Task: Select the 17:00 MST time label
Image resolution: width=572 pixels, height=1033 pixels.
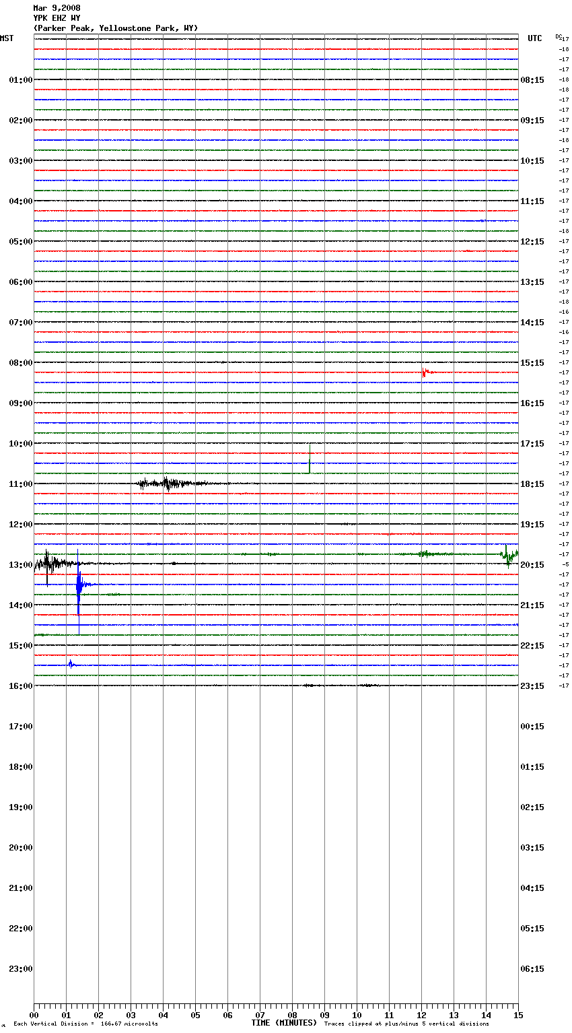Action: [21, 726]
